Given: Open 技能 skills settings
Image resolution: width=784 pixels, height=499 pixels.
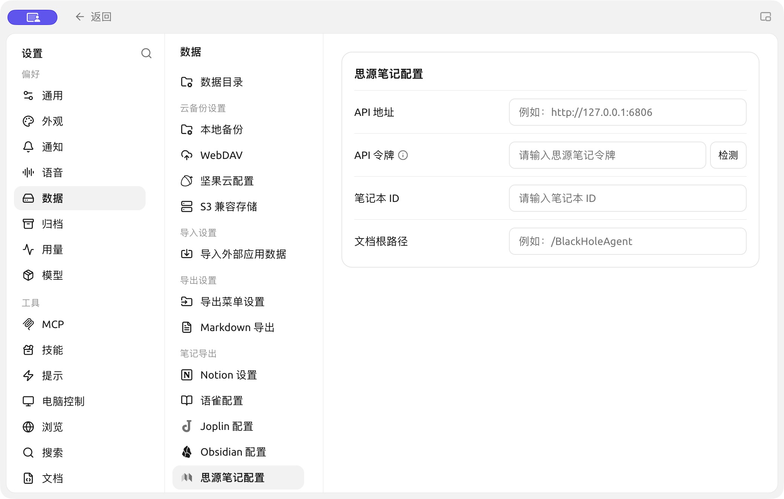Looking at the screenshot, I should pyautogui.click(x=80, y=350).
